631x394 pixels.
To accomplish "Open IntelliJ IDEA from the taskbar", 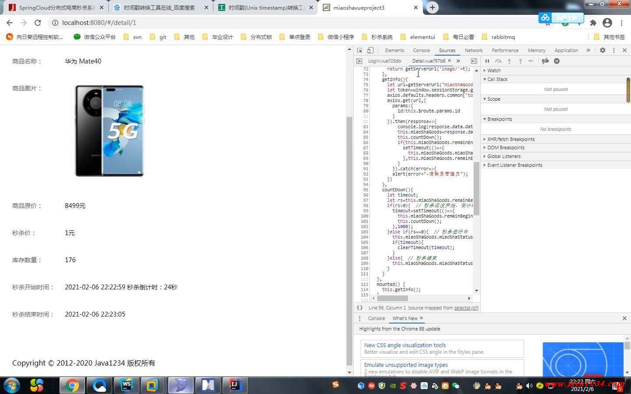I will (x=235, y=385).
